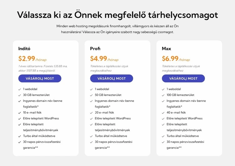Click the checkmark next to 40 e-mail fiók
This screenshot has width=235, height=166.
[x=164, y=113]
